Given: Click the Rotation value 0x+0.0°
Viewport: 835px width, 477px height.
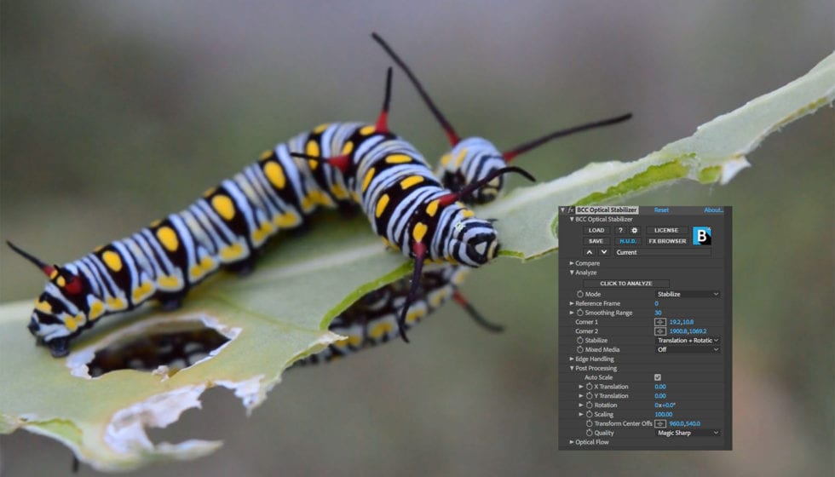Looking at the screenshot, I should [665, 405].
